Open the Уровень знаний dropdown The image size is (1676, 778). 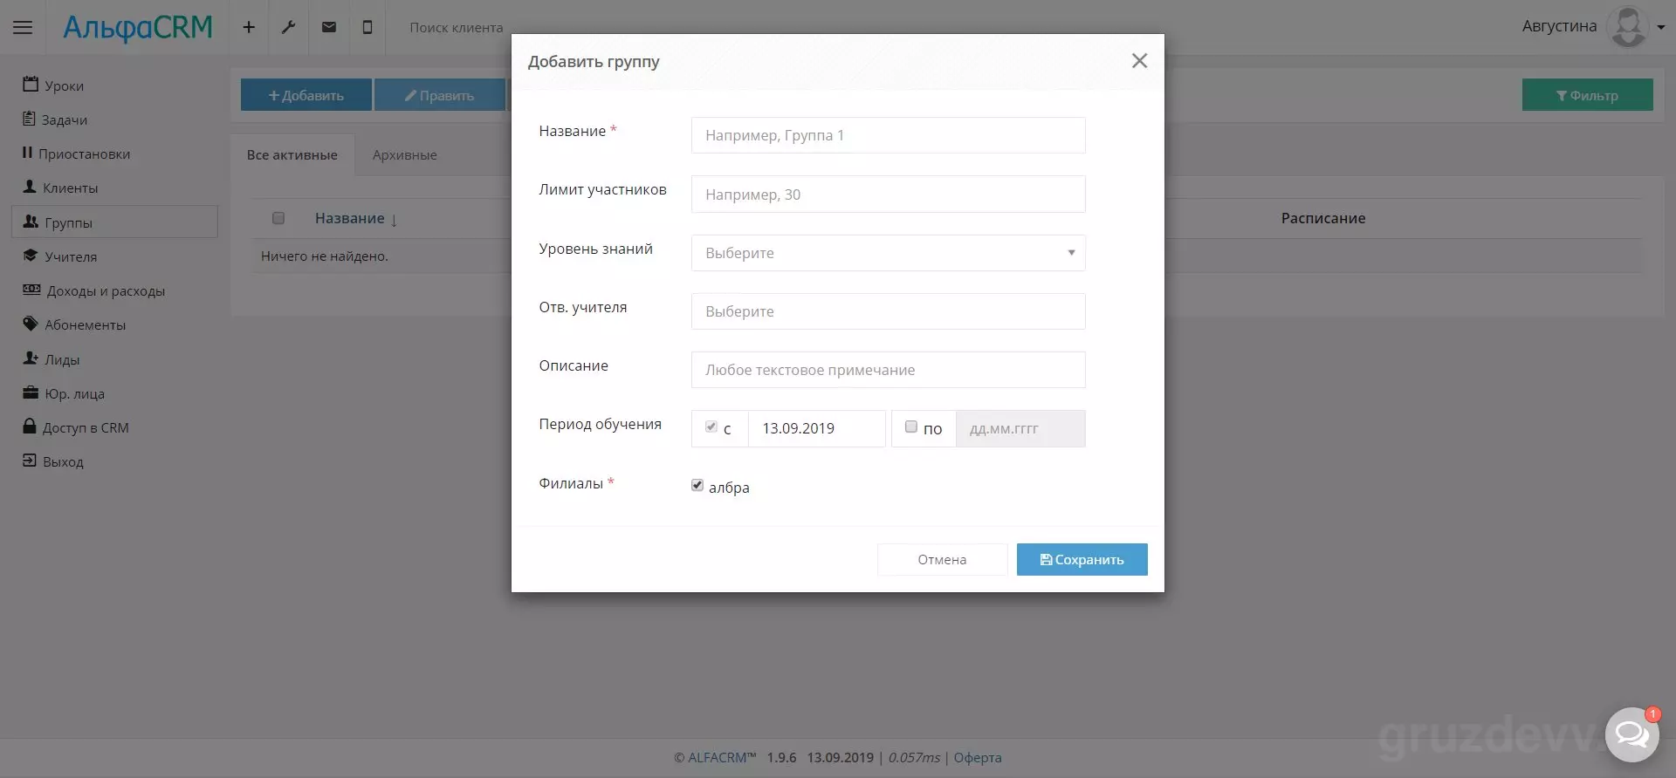pyautogui.click(x=888, y=252)
